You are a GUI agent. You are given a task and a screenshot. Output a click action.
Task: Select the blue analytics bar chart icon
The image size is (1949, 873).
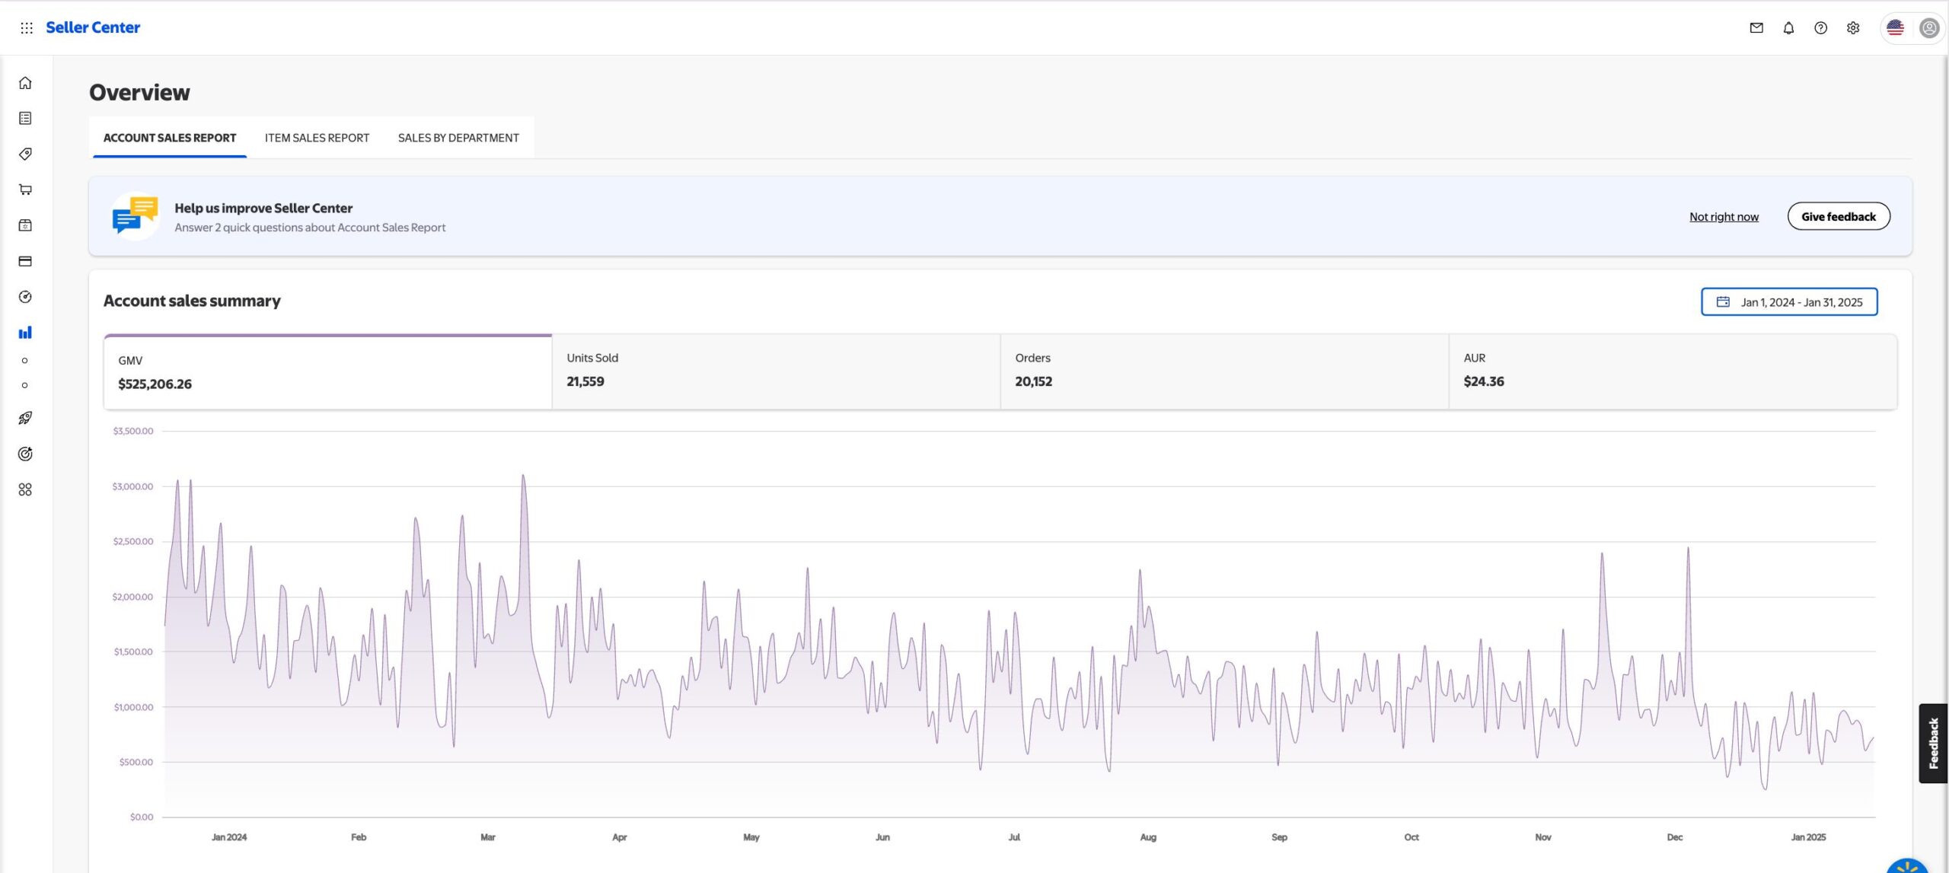pyautogui.click(x=25, y=333)
